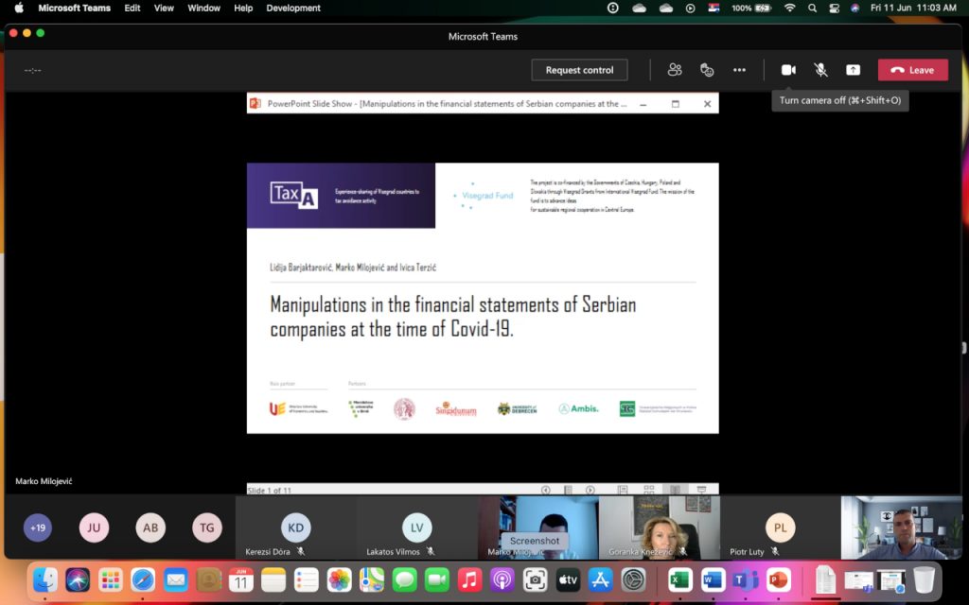Open the Development menu

click(293, 8)
